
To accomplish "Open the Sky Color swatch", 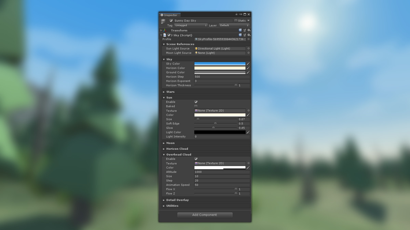I will tap(220, 64).
